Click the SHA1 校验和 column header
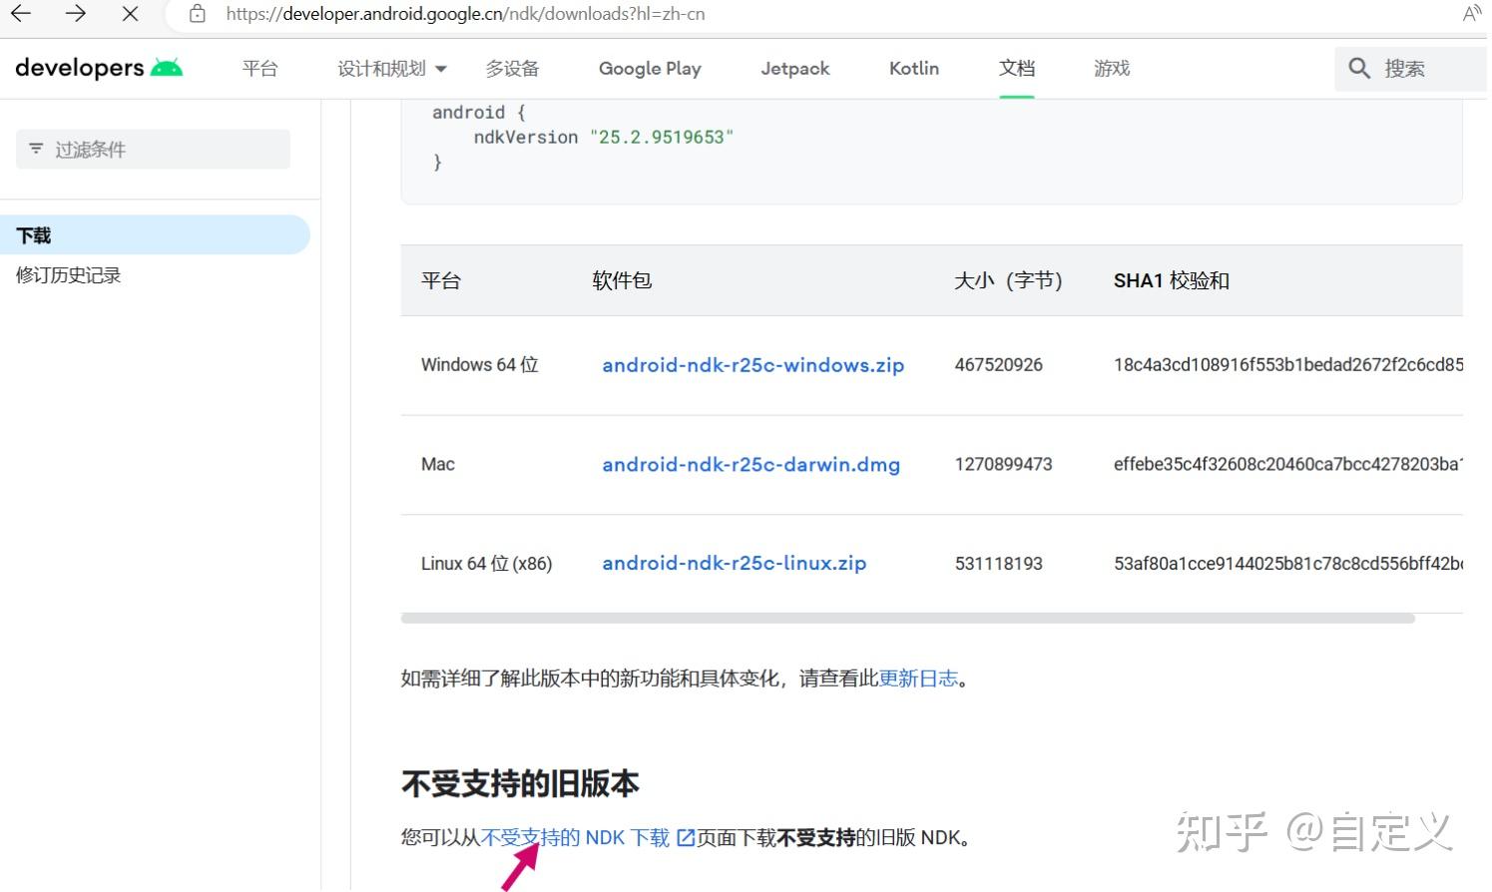The width and height of the screenshot is (1492, 892). (x=1171, y=281)
